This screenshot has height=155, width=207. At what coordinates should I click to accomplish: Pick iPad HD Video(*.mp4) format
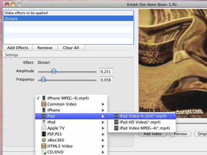142,122
